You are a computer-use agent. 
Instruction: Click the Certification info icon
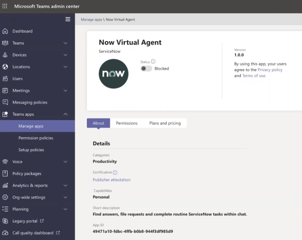tap(115, 173)
